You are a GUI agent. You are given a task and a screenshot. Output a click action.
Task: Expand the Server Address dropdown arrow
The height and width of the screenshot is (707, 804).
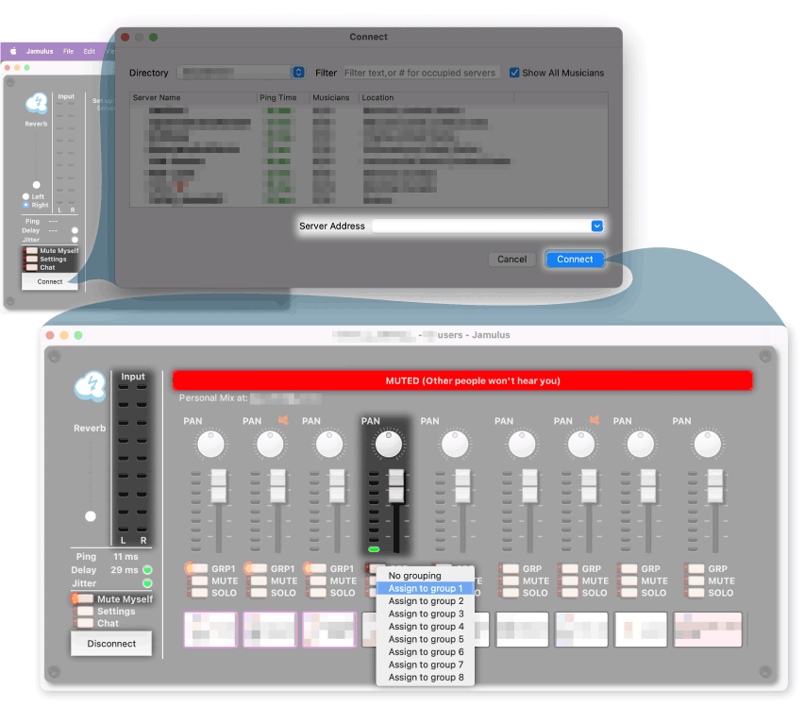(x=596, y=227)
